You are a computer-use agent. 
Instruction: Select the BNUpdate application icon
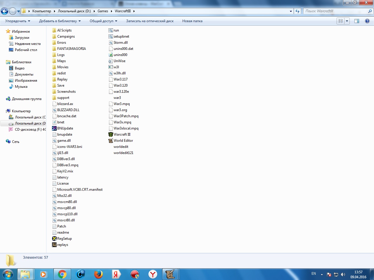click(54, 128)
